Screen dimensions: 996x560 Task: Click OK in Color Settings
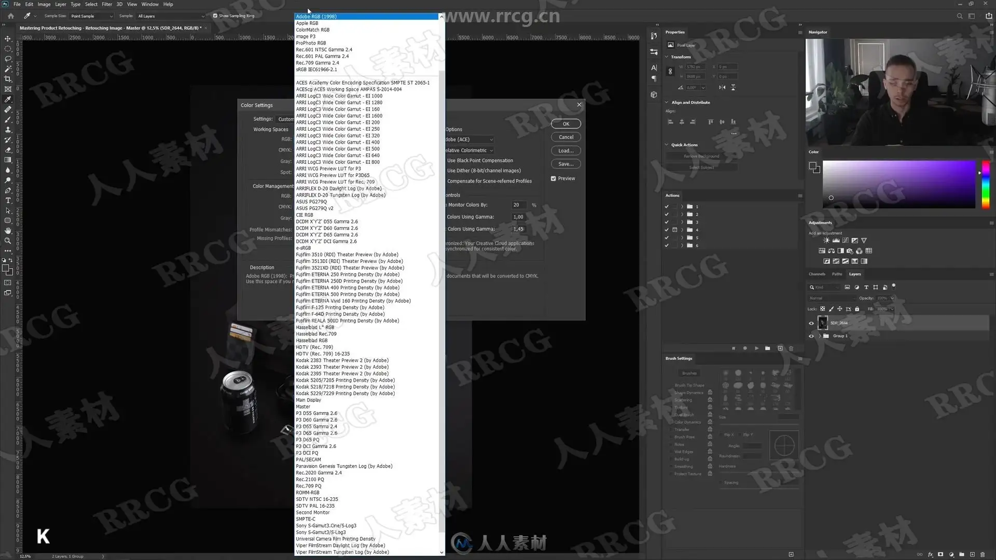[565, 124]
